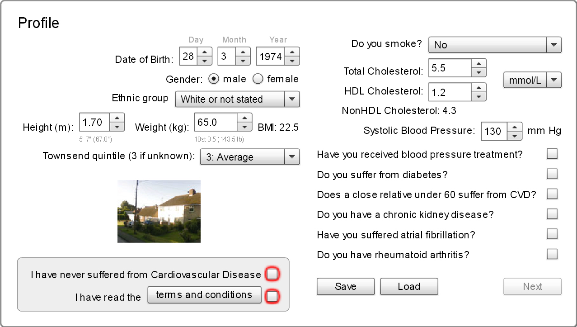Decrement the Height spinner down arrow
Image resolution: width=577 pixels, height=327 pixels.
[117, 127]
